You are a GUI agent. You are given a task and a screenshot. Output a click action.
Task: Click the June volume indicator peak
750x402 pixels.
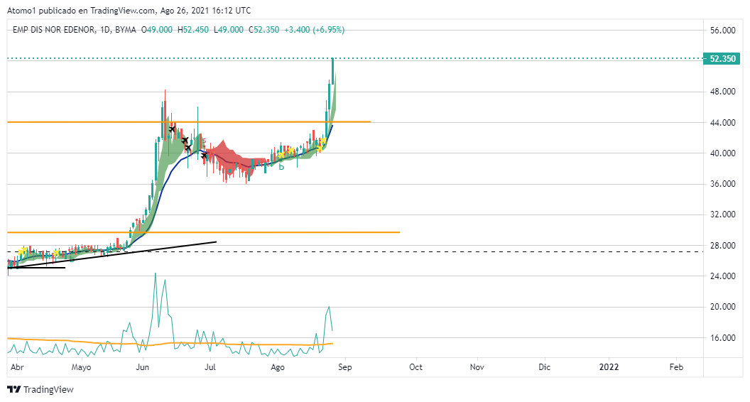pos(155,274)
